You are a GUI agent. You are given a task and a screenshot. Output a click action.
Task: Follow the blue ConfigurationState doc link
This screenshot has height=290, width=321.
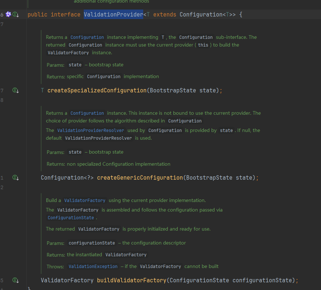71,217
